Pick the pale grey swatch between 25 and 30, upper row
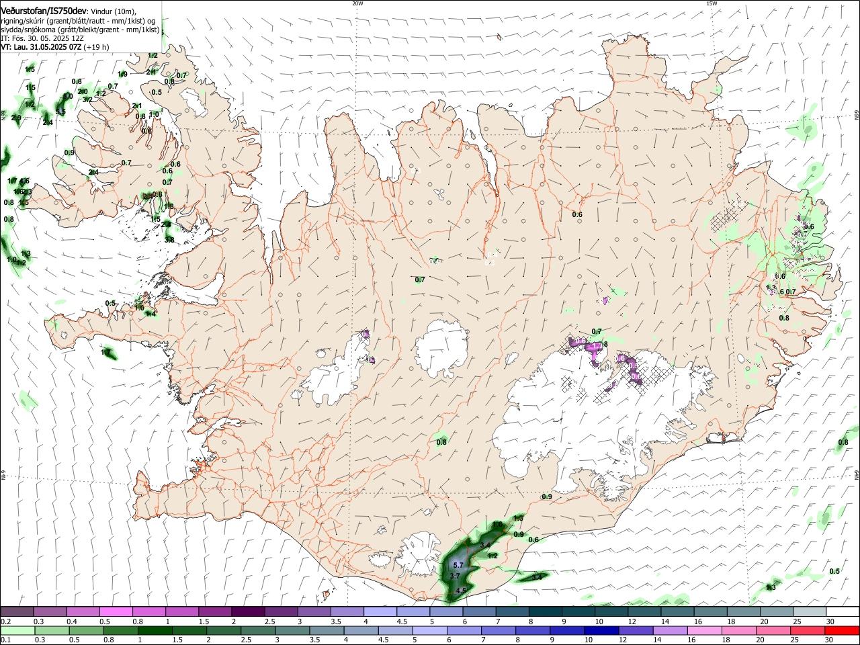This screenshot has width=860, height=645. point(810,612)
